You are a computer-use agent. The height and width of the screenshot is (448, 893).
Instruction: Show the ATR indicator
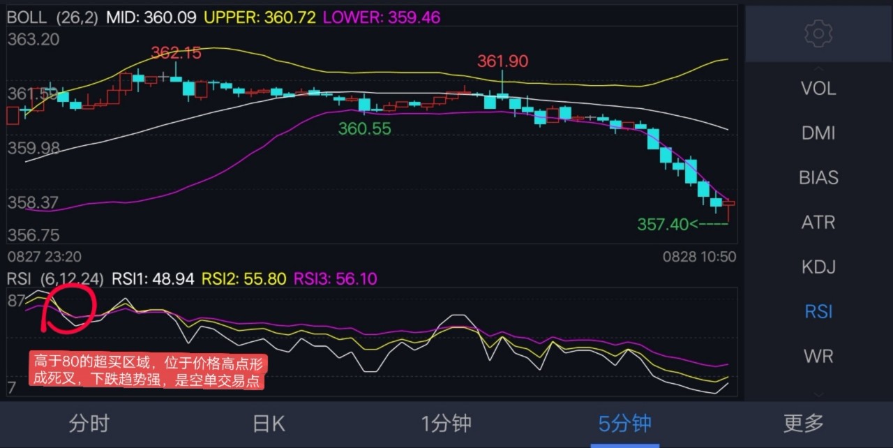818,222
